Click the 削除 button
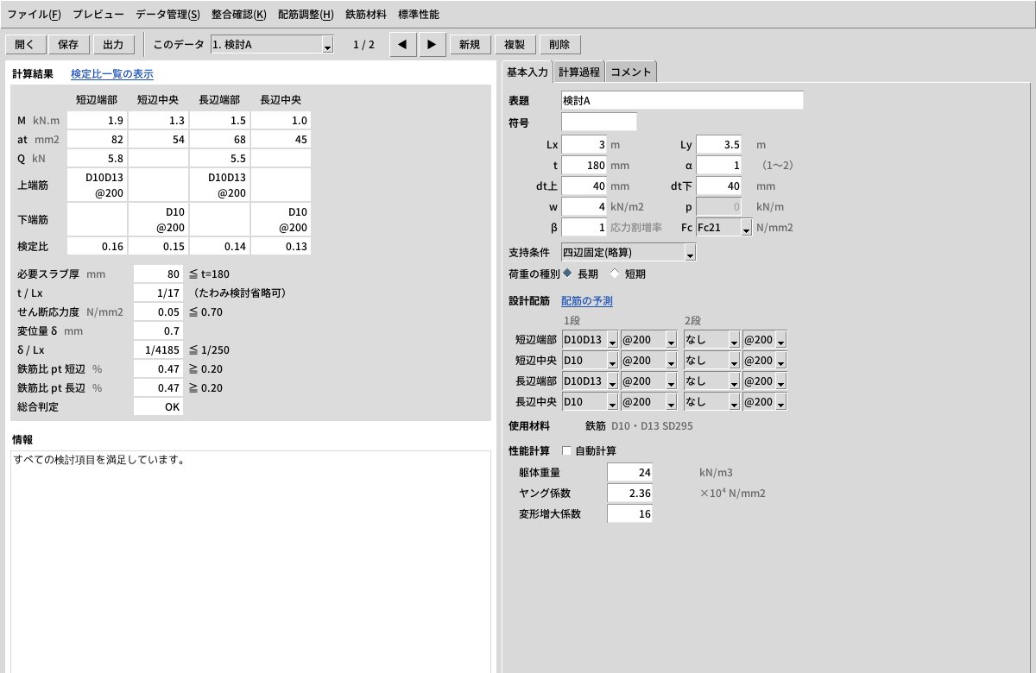The height and width of the screenshot is (673, 1036). coord(559,45)
